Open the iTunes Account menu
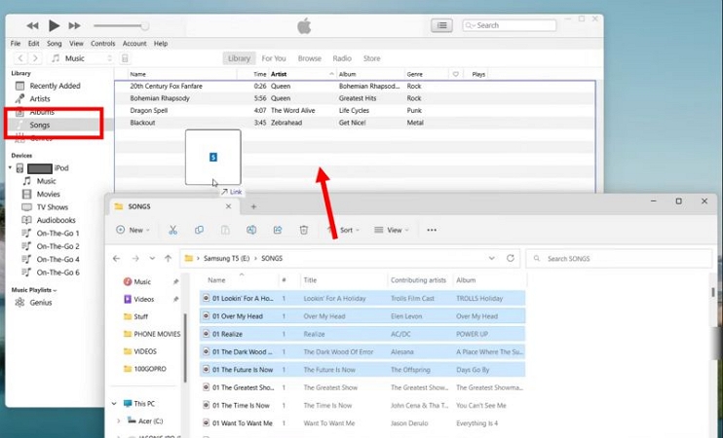The width and height of the screenshot is (723, 438). [x=134, y=43]
